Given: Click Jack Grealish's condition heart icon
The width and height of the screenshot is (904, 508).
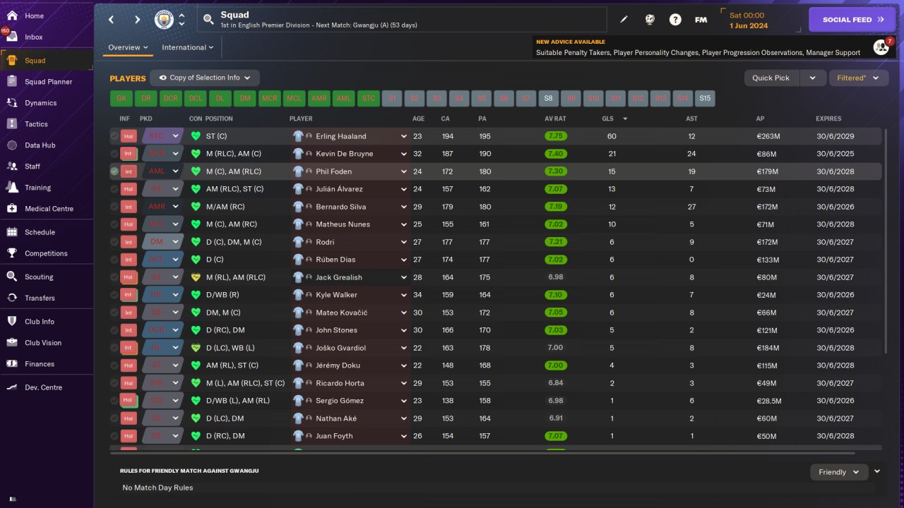Looking at the screenshot, I should pos(196,277).
